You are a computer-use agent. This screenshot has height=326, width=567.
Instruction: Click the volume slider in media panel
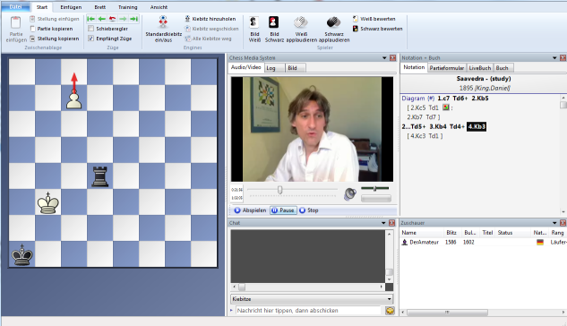(375, 188)
